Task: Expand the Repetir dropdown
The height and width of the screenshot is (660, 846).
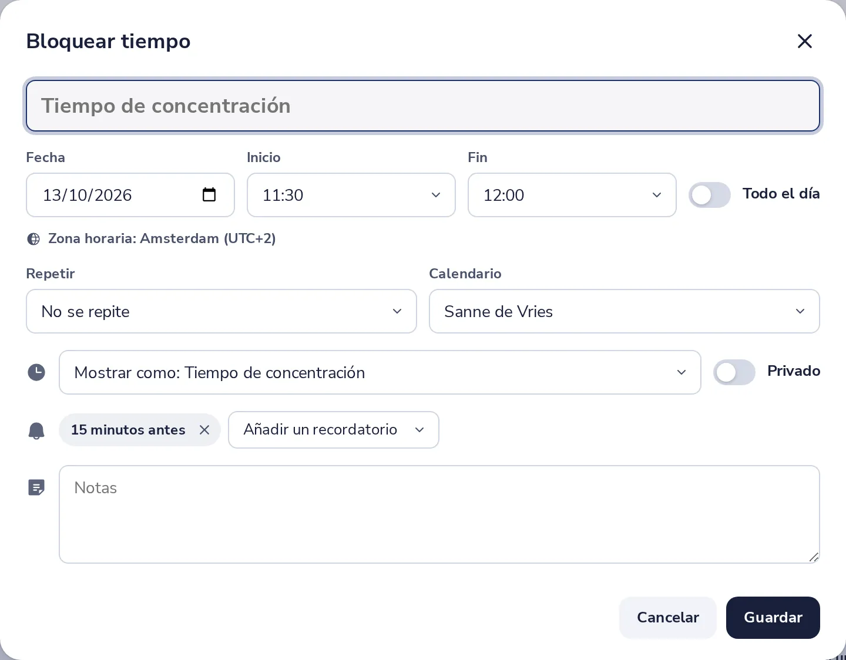Action: click(x=221, y=311)
